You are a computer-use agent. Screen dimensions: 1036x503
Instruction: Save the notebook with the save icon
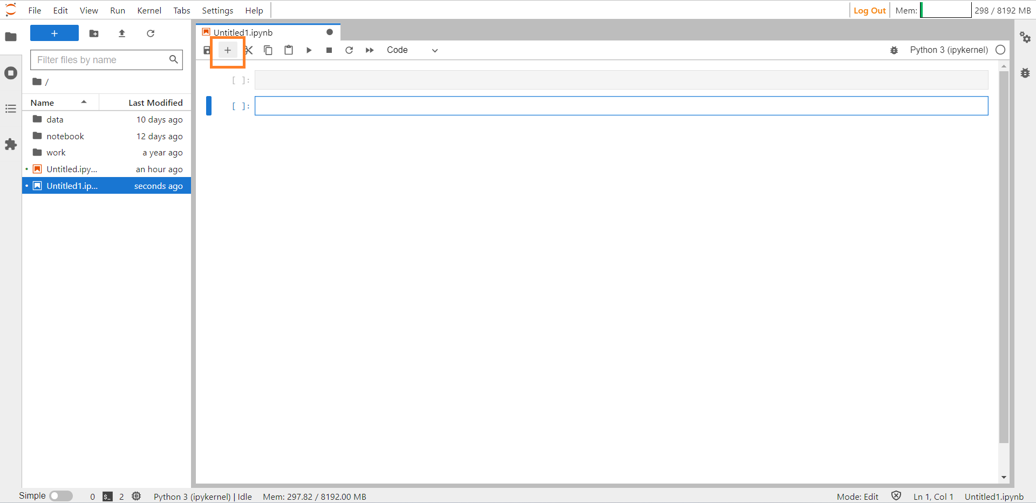207,50
